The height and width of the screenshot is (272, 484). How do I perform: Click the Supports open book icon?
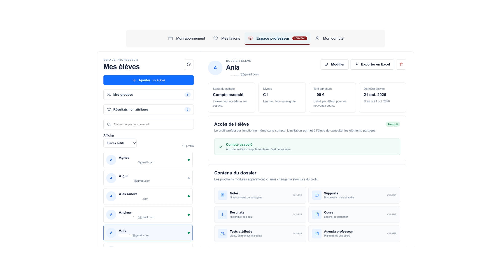pos(317,195)
